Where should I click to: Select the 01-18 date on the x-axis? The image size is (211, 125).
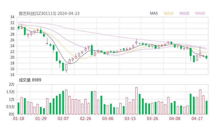[19, 118]
